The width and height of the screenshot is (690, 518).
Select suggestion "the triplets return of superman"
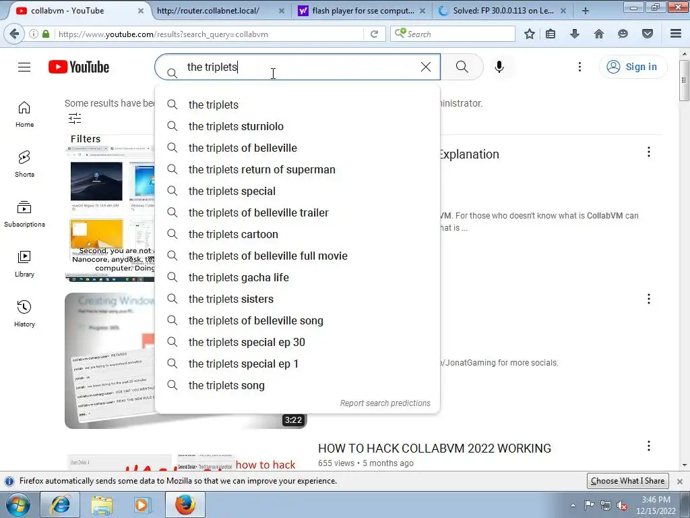point(297,169)
